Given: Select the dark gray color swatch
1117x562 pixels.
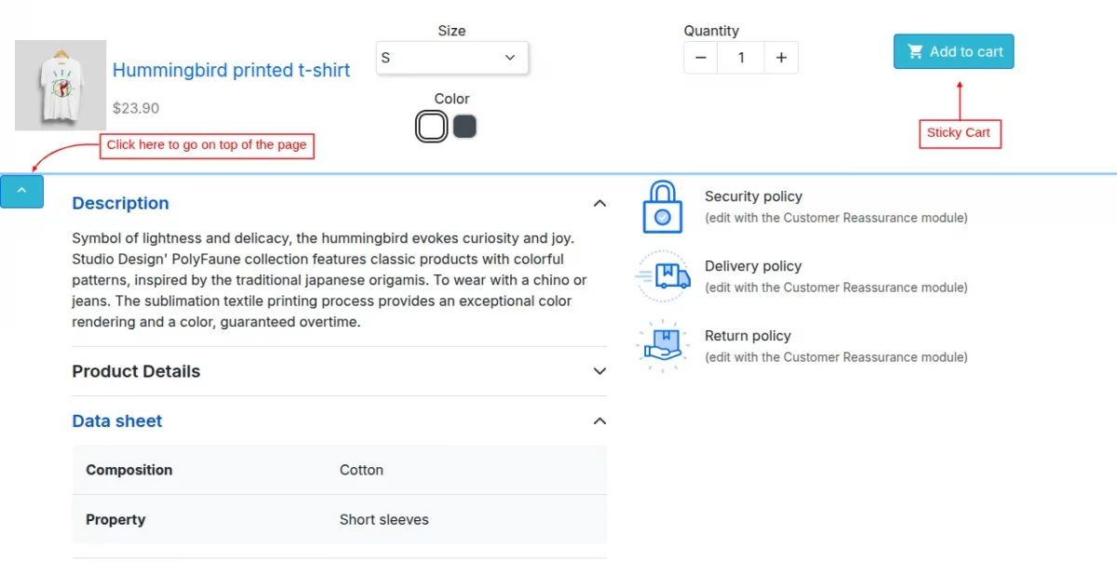Looking at the screenshot, I should (464, 127).
